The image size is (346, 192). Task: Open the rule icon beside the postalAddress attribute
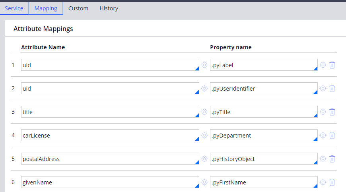coord(204,159)
